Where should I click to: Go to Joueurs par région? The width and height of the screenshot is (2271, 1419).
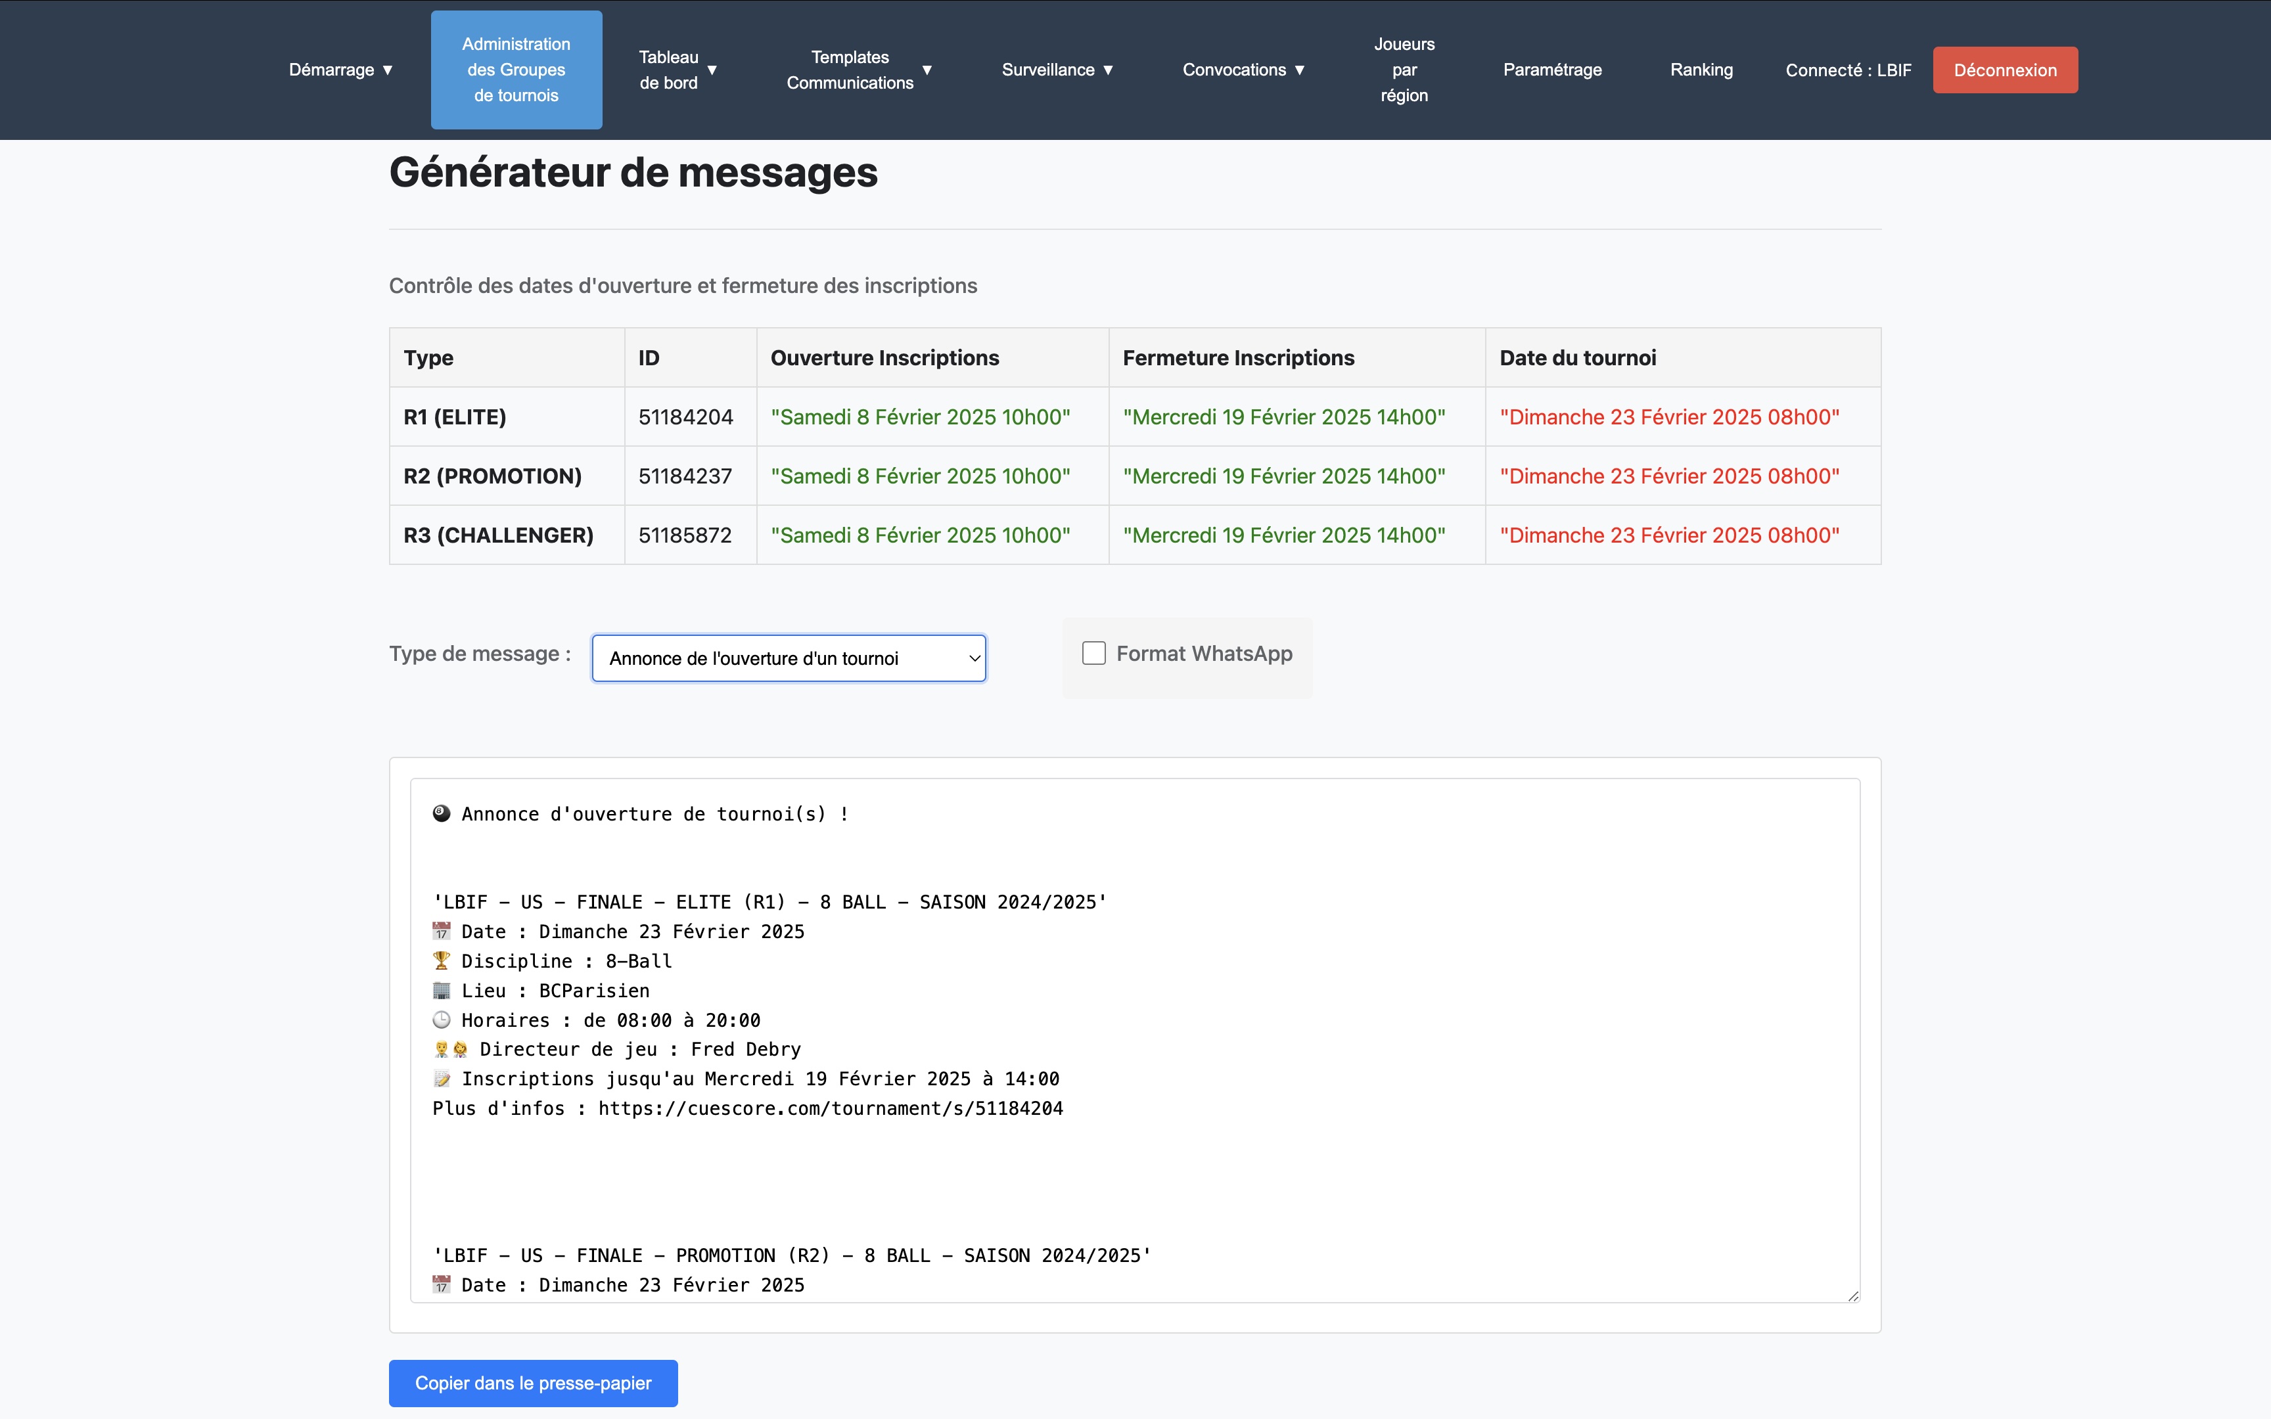click(1404, 70)
